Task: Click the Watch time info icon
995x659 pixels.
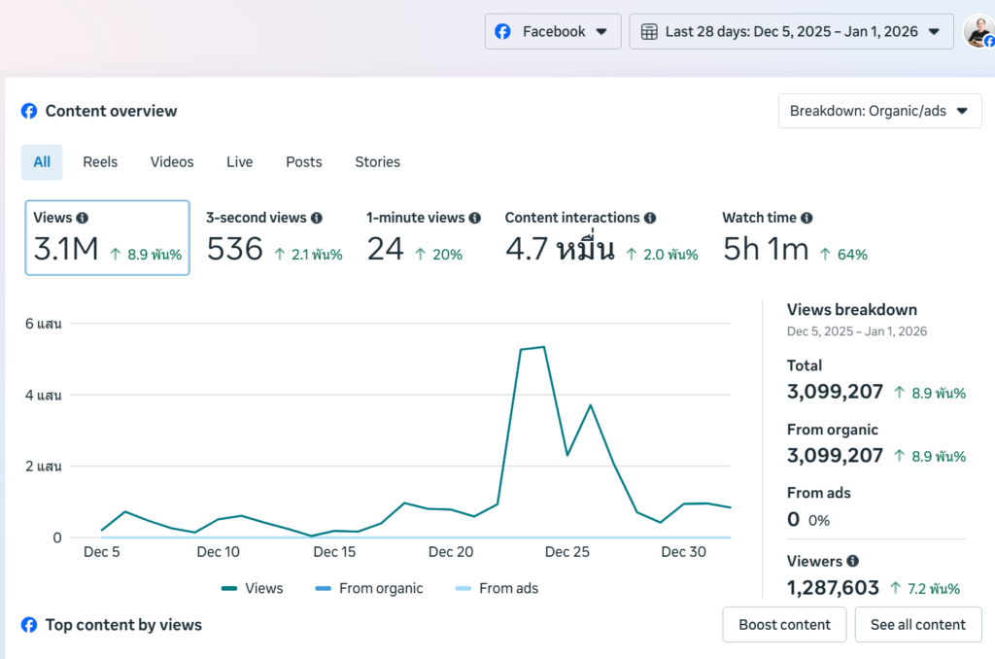Action: [x=806, y=219]
